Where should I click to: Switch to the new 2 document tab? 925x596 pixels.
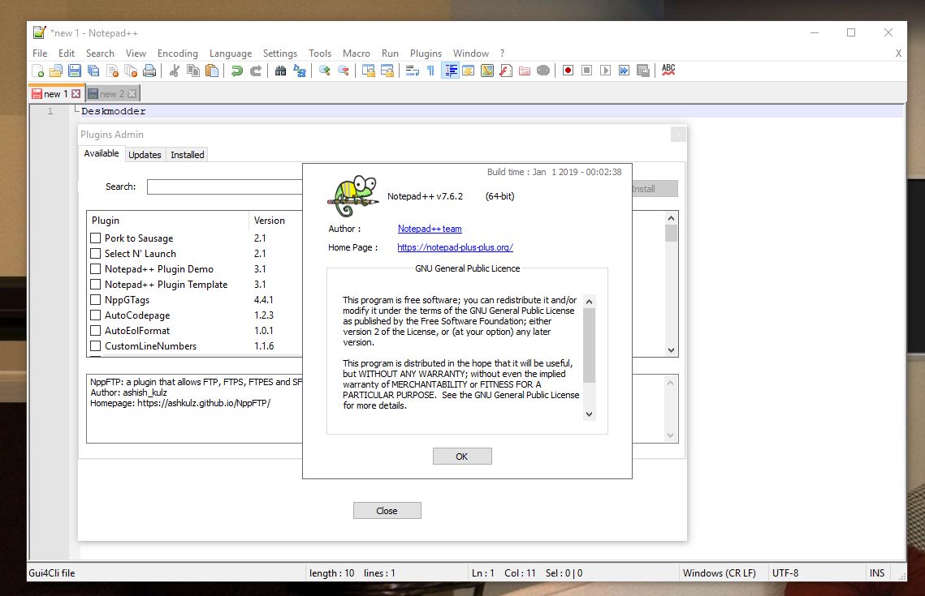[112, 93]
